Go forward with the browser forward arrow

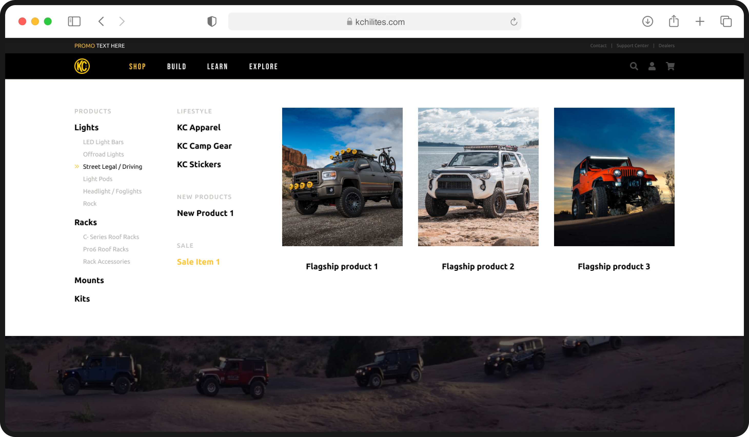[x=122, y=21]
